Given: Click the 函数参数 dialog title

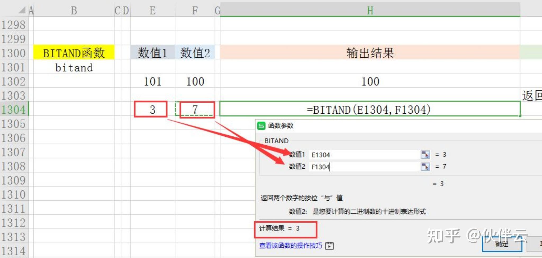Looking at the screenshot, I should coord(281,126).
